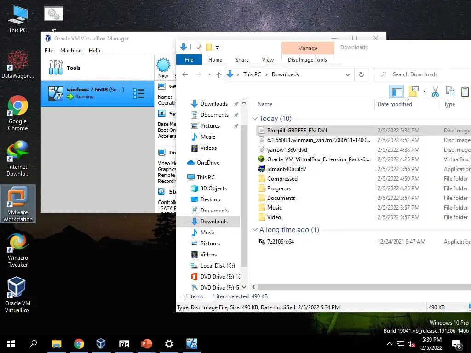Open the options dropdown next to the scissors icon
The image size is (471, 353).
pyautogui.click(x=425, y=91)
